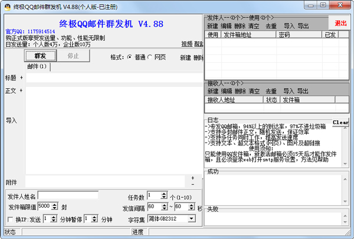Clear the log with Clear button
Viewport: 354px width, 239px height.
340,122
